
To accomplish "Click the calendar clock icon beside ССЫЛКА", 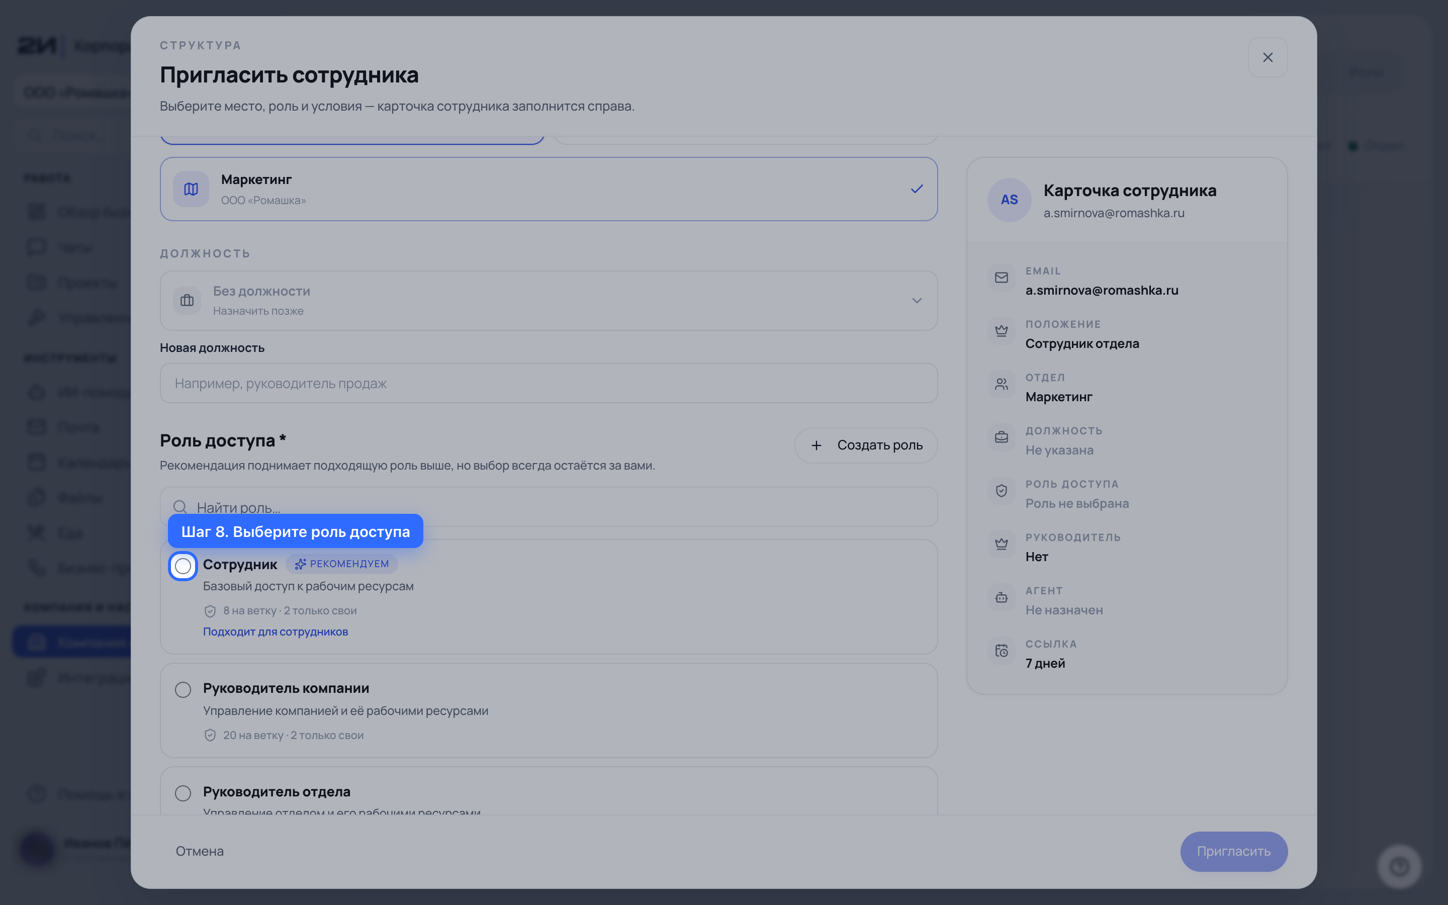I will coord(1001,651).
